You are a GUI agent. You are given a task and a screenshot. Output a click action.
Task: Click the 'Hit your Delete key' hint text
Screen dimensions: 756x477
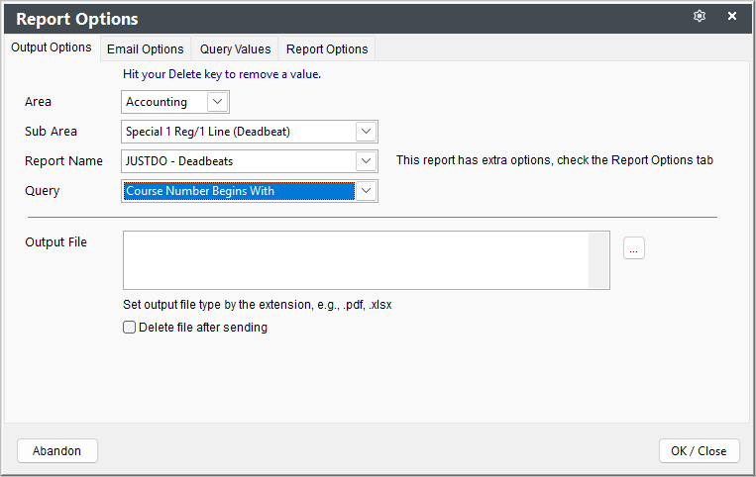coord(222,74)
